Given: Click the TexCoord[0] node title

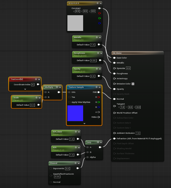Looking at the screenshot, I should [x=17, y=79].
